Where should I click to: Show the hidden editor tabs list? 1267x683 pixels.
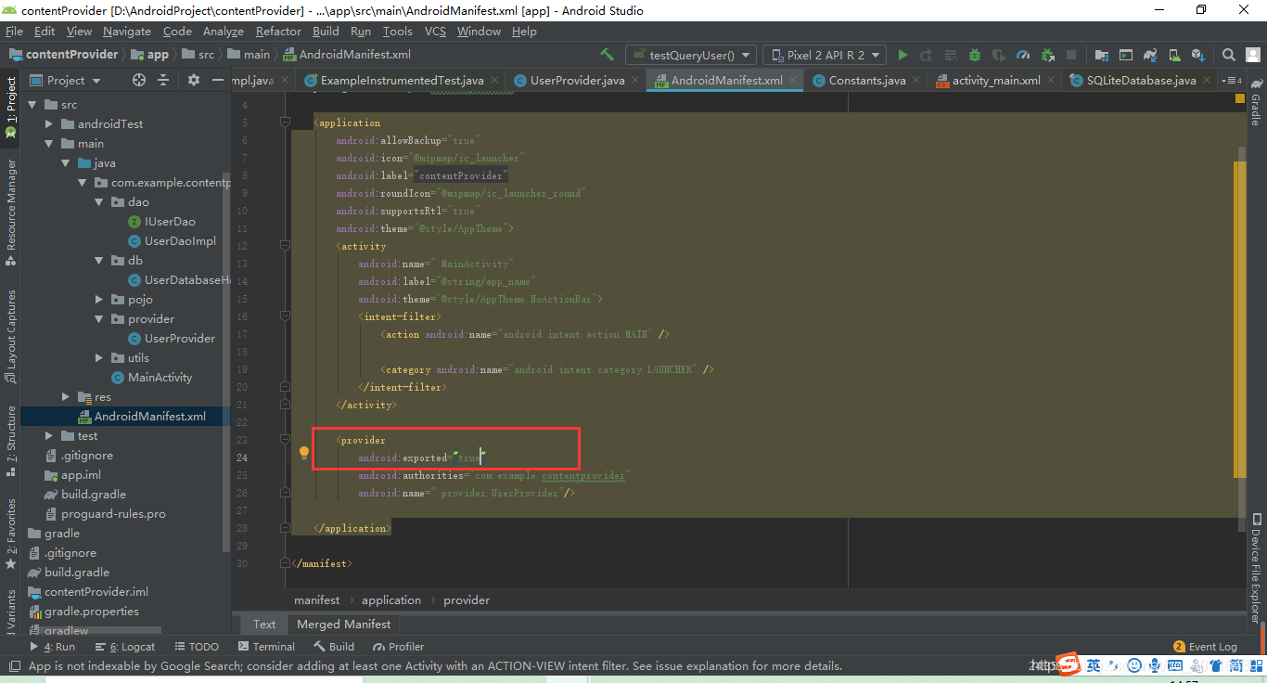pyautogui.click(x=1233, y=81)
